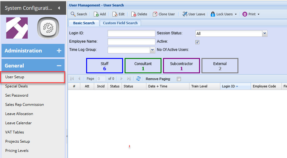
Task: Click the Delete user icon
Action: point(134,14)
